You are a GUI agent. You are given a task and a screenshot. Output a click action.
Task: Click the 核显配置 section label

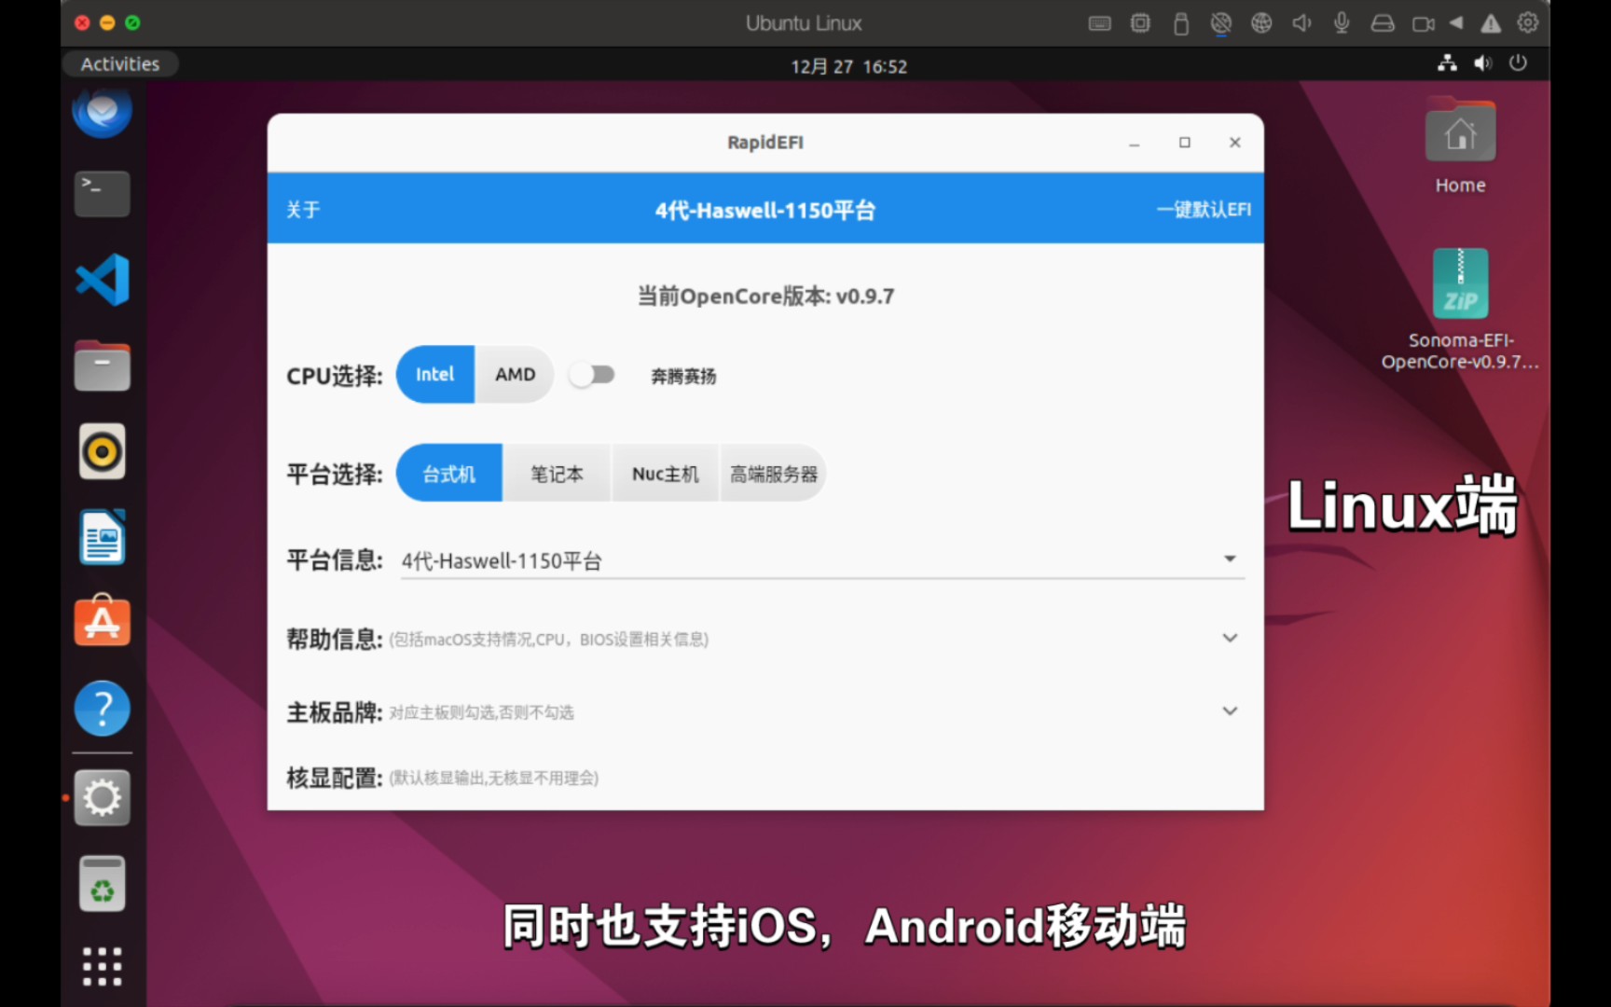coord(335,777)
